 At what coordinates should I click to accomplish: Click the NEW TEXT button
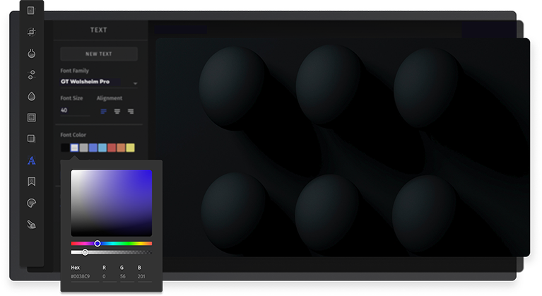tap(99, 54)
